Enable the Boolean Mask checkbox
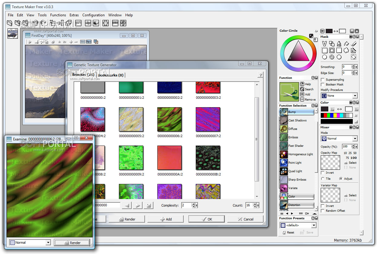 pyautogui.click(x=323, y=85)
